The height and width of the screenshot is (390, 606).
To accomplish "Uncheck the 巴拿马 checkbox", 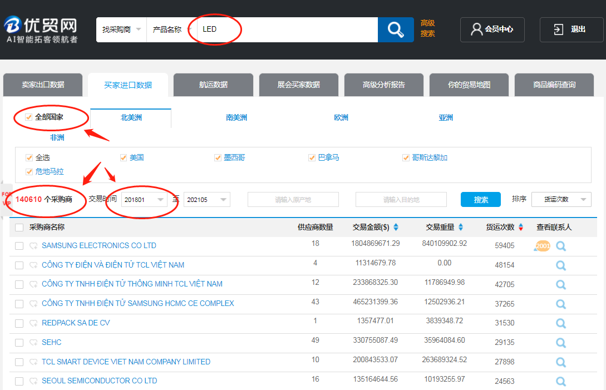I will [312, 157].
